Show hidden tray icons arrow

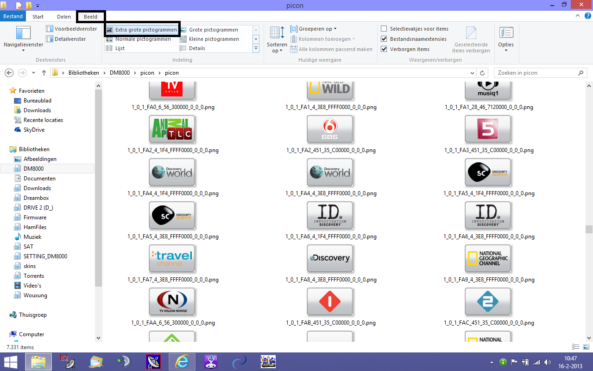[492, 362]
